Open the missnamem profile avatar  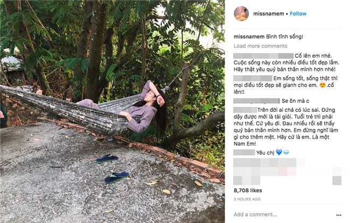(242, 14)
